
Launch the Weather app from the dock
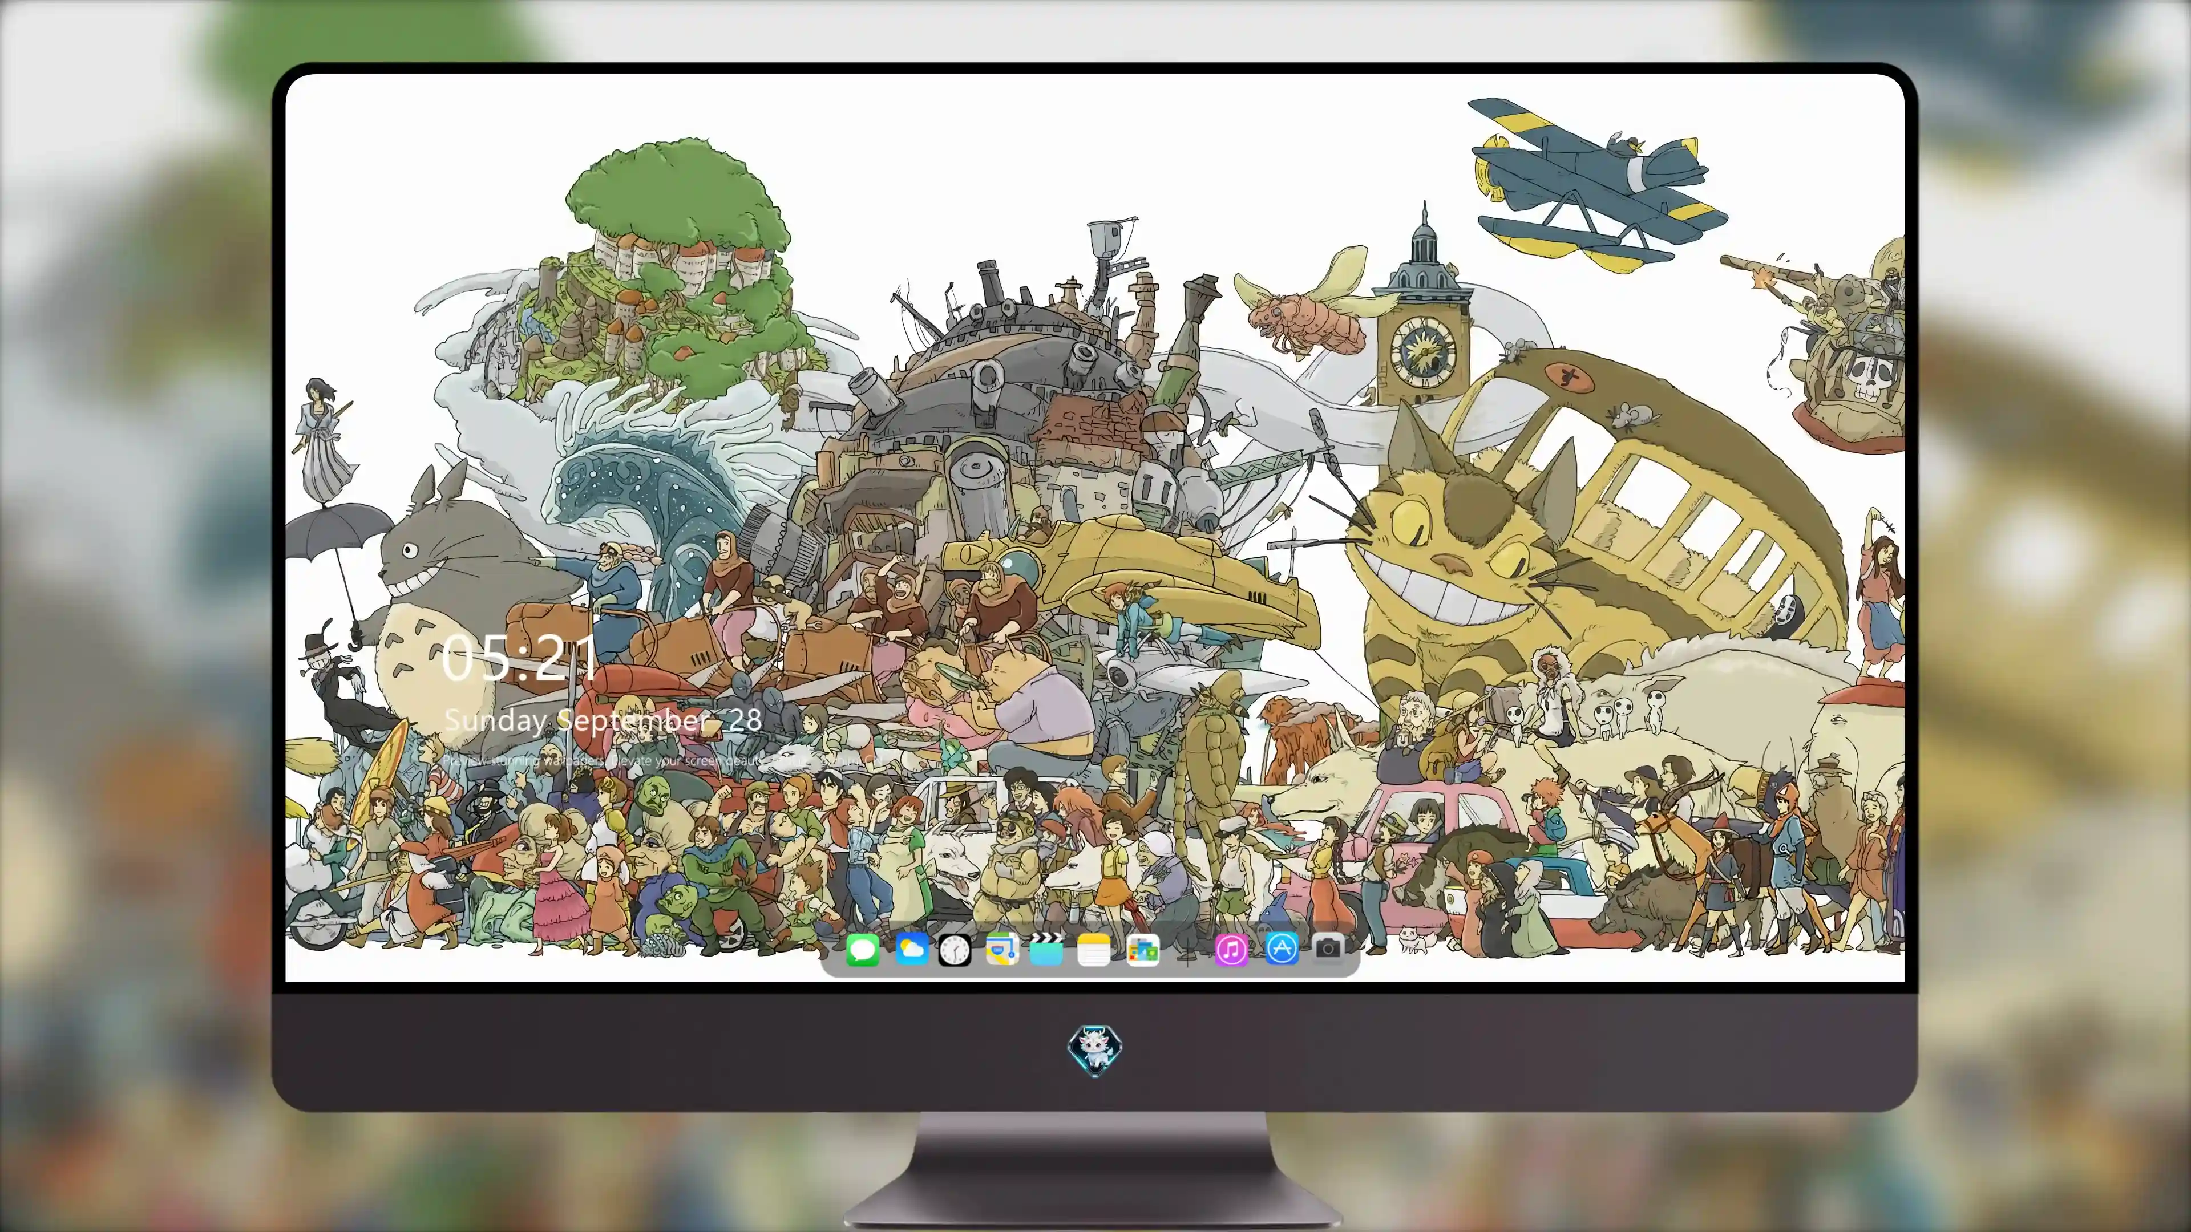[x=911, y=949]
